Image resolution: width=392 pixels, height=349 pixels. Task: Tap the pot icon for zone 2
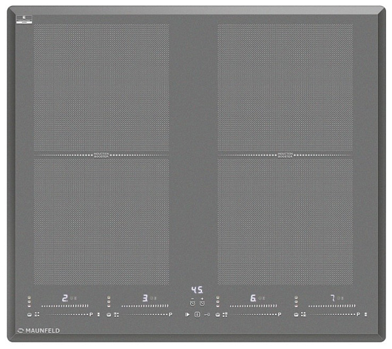pos(30,315)
